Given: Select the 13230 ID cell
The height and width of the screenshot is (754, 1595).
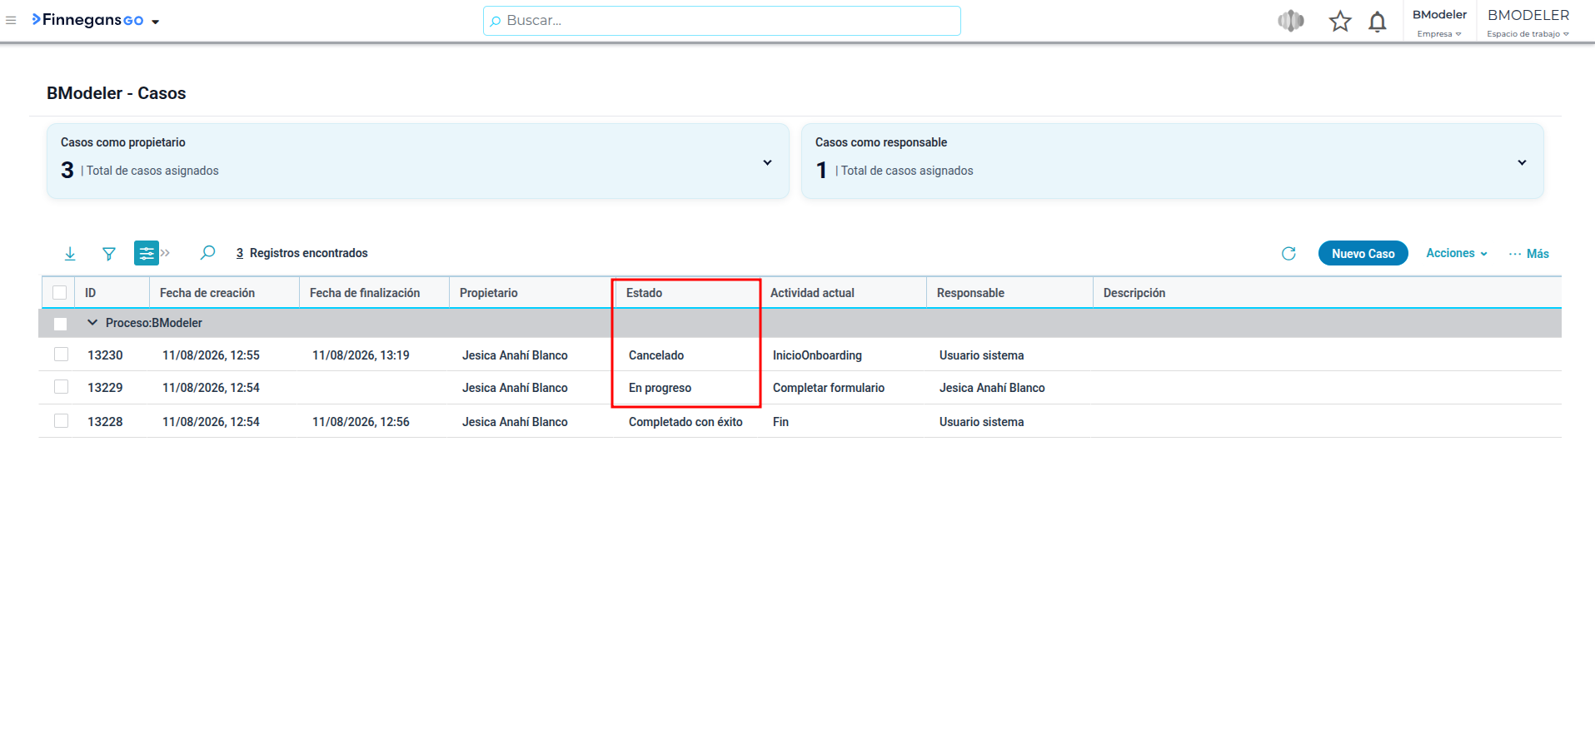Looking at the screenshot, I should pyautogui.click(x=105, y=355).
